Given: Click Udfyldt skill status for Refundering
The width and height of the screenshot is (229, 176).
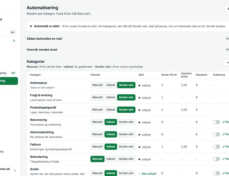Looking at the screenshot, I should coord(145,159).
